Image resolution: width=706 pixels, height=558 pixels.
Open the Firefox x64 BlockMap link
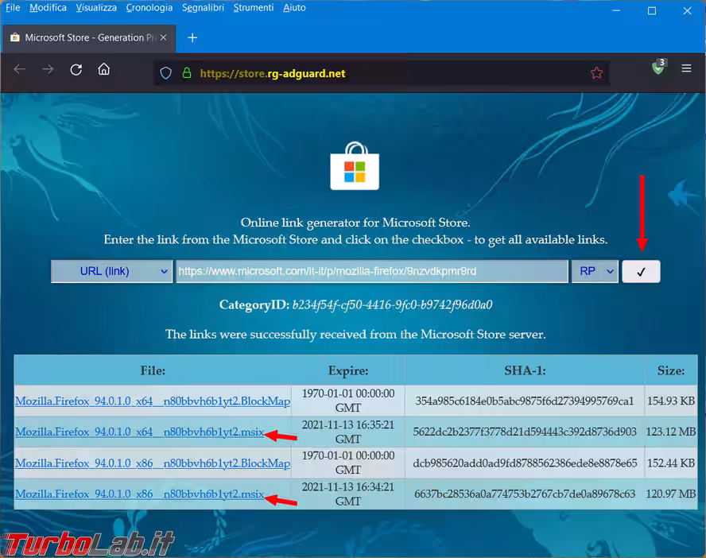pos(152,401)
